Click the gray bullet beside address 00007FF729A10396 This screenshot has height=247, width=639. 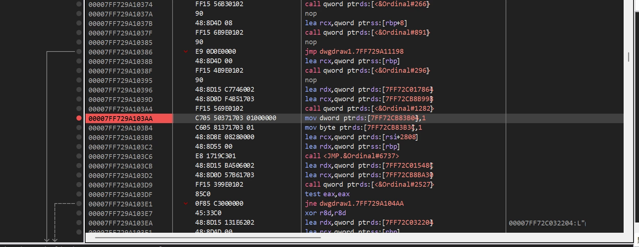point(79,90)
